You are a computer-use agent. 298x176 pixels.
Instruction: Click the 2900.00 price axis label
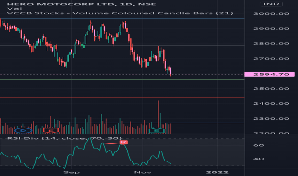click(x=271, y=28)
